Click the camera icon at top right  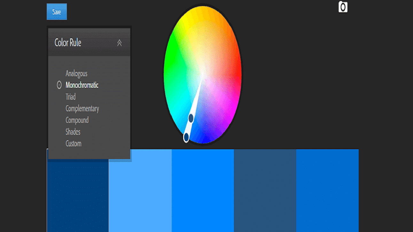[343, 7]
